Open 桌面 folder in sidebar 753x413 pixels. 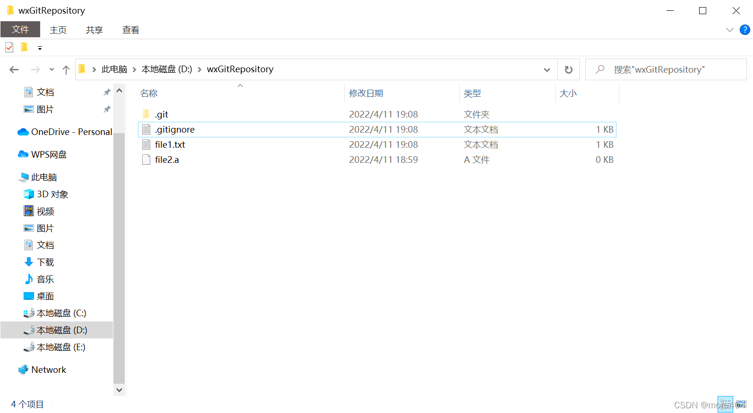pyautogui.click(x=39, y=296)
